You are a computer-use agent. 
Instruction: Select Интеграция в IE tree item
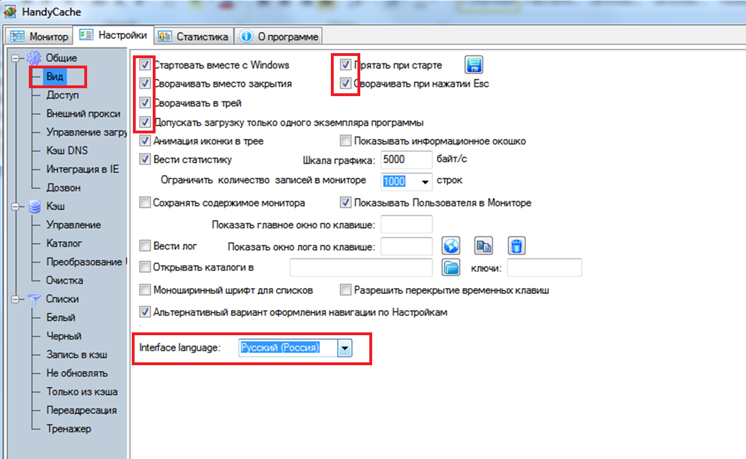(x=83, y=169)
